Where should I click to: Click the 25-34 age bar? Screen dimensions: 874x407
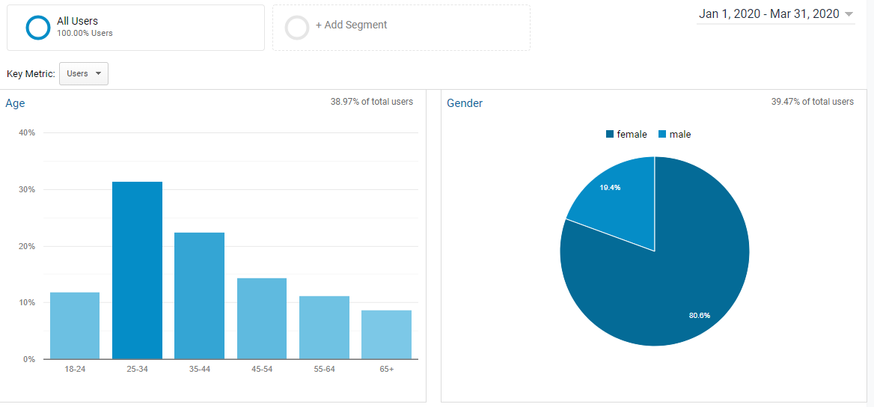point(137,270)
